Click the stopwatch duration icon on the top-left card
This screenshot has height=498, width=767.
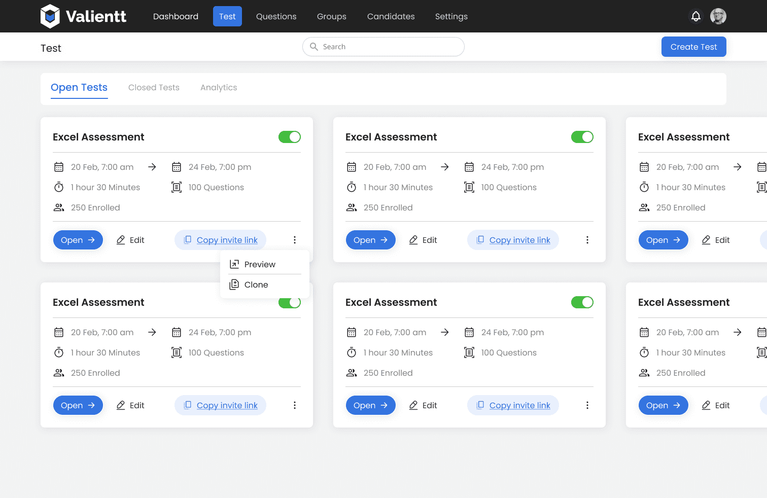pyautogui.click(x=59, y=187)
